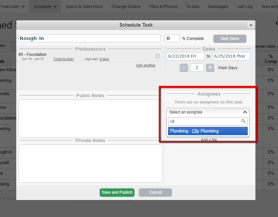The height and width of the screenshot is (217, 278).
Task: Increase work days with plus button
Action: click(x=210, y=68)
